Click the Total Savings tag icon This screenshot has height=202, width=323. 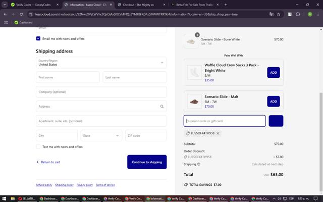[186, 184]
